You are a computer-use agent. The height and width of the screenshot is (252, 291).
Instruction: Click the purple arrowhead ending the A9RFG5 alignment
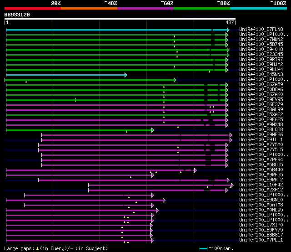pyautogui.click(x=153, y=175)
